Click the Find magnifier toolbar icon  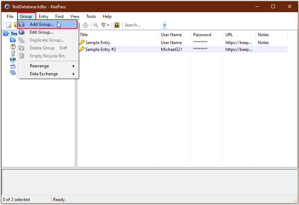coord(96,25)
